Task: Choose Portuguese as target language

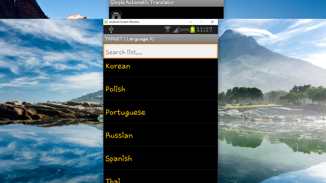Action: pyautogui.click(x=161, y=112)
